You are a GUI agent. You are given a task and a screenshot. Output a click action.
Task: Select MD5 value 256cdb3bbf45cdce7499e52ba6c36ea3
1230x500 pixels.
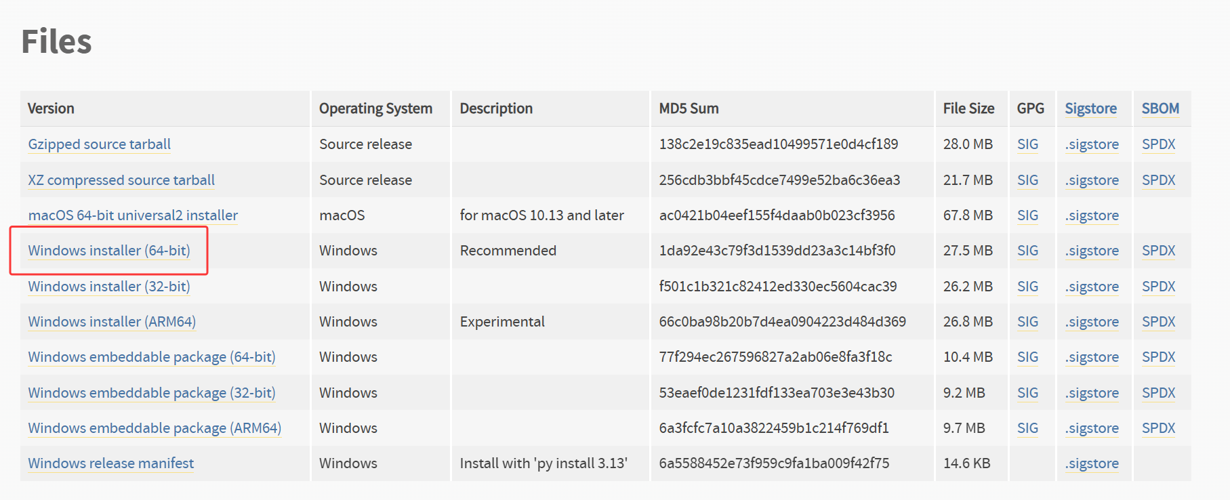779,180
